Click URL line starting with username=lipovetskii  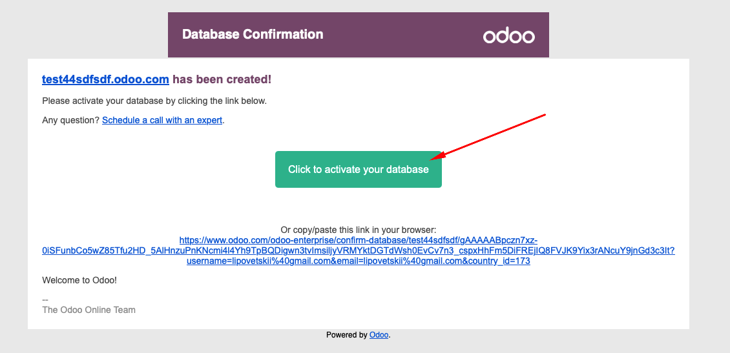(x=359, y=261)
